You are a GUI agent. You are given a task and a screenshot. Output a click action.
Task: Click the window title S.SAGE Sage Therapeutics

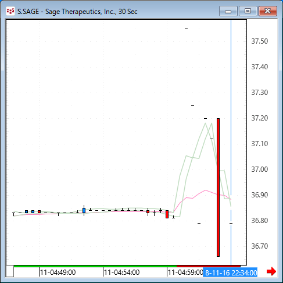77,12
